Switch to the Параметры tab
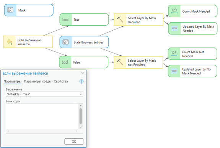 click(x=13, y=81)
